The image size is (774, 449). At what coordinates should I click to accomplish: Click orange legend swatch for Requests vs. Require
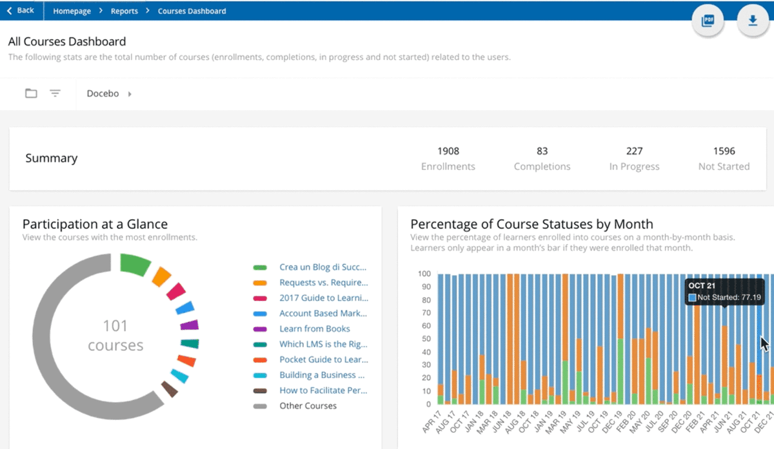coord(260,283)
